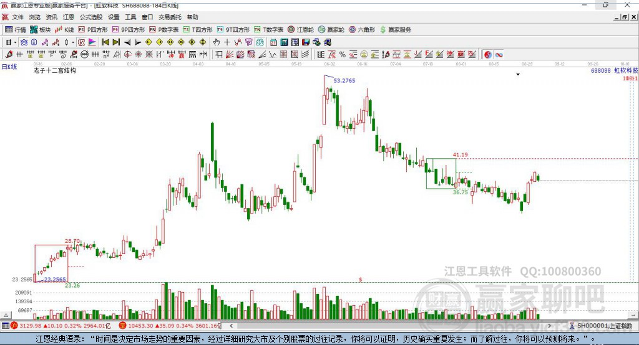Expand the 日 period dropdown
This screenshot has height=345, width=639.
(x=15, y=42)
